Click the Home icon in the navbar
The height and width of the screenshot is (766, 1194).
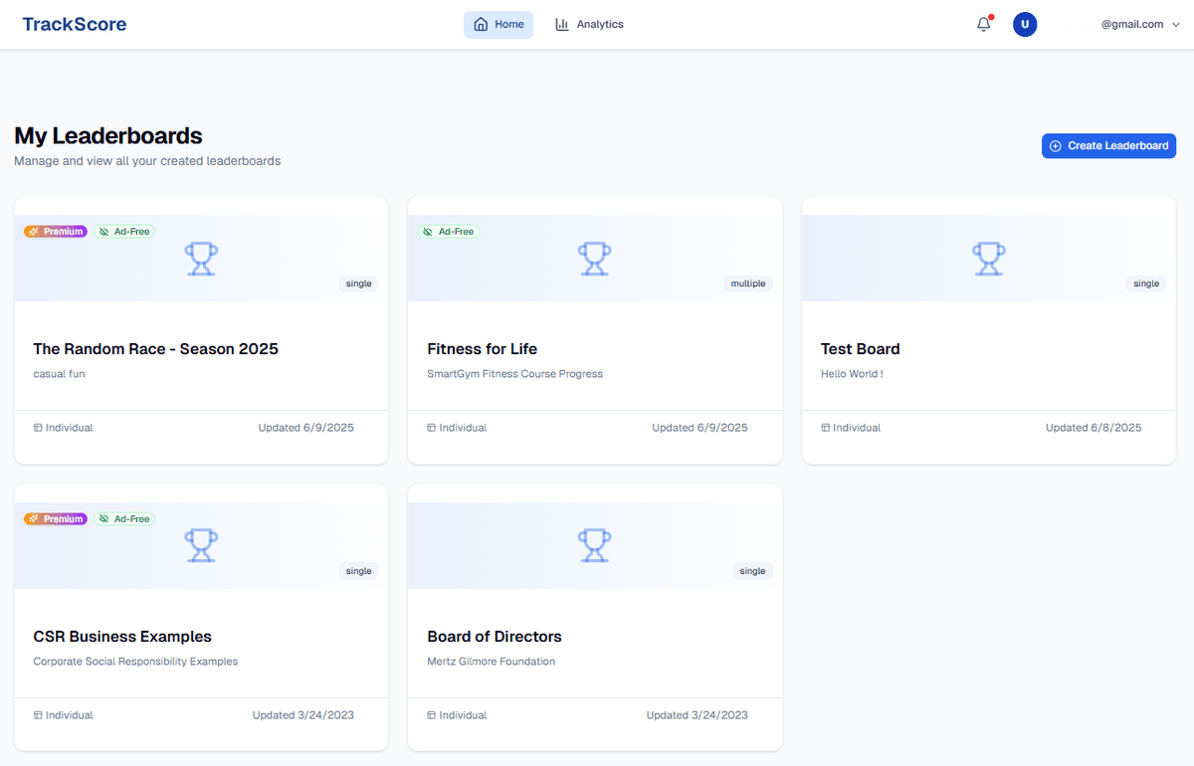479,24
